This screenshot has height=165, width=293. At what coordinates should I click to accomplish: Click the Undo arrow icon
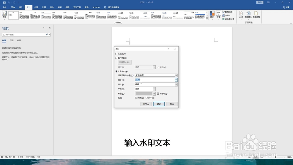(x=9, y=2)
